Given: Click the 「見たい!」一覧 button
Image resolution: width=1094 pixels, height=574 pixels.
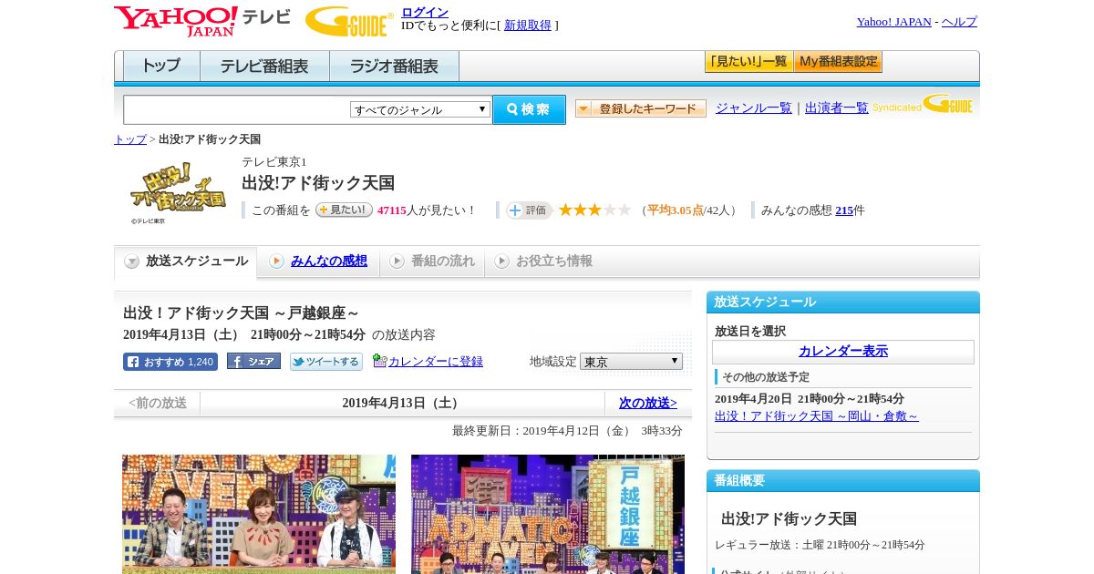Looking at the screenshot, I should tap(748, 62).
